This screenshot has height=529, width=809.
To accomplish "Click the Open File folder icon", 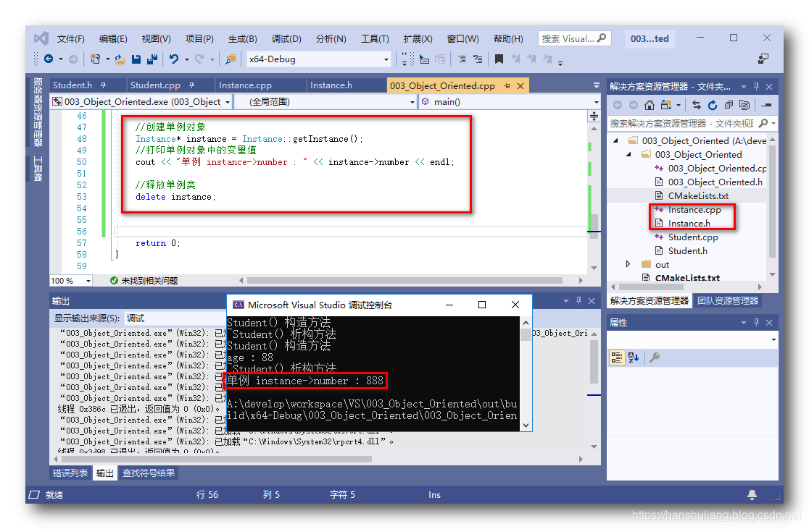I will [x=120, y=59].
